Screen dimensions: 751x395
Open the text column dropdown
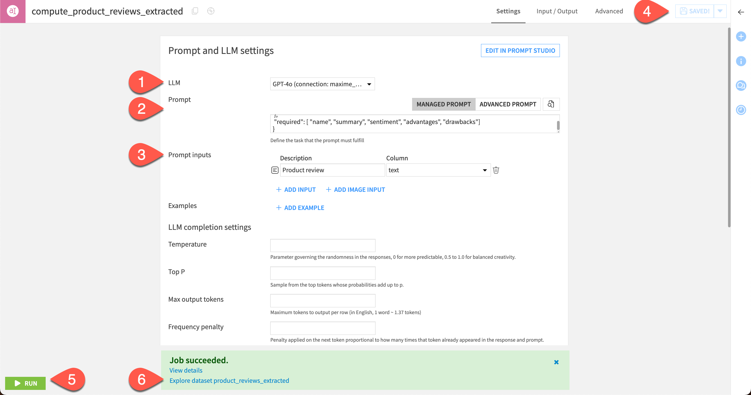click(x=438, y=170)
